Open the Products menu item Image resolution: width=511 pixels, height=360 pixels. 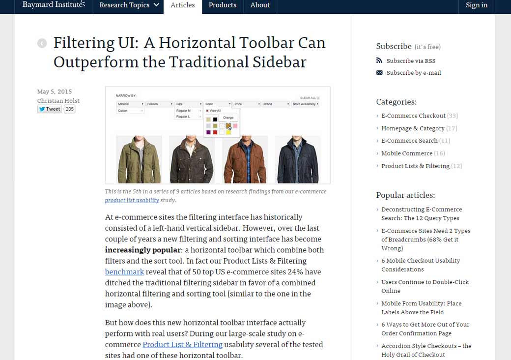click(222, 5)
